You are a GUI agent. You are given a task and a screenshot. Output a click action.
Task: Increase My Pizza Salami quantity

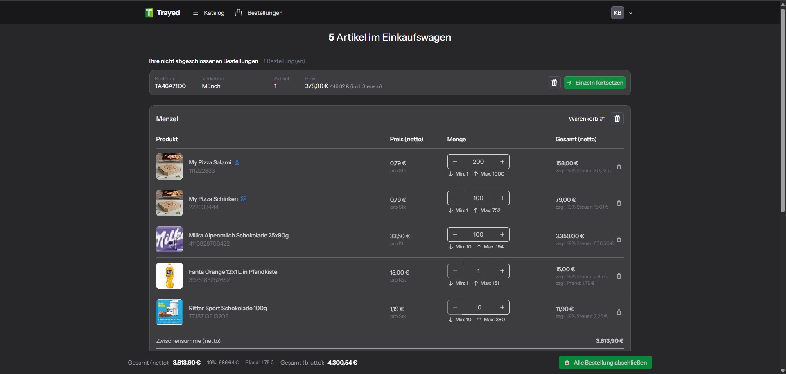click(502, 162)
